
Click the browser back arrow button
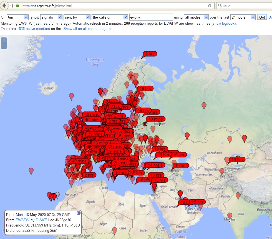coord(4,5)
